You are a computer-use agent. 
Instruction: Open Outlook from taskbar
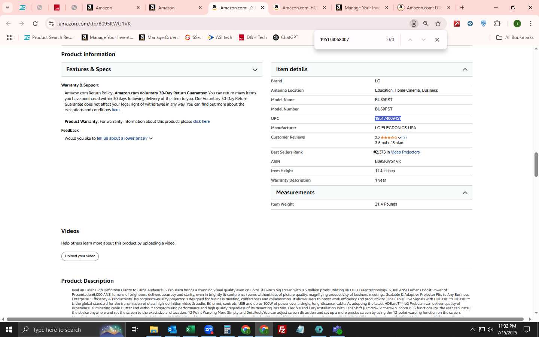pos(172,330)
